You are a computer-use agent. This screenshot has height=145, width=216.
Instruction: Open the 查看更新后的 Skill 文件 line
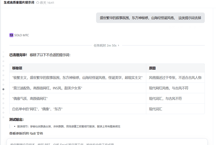coord(26,133)
